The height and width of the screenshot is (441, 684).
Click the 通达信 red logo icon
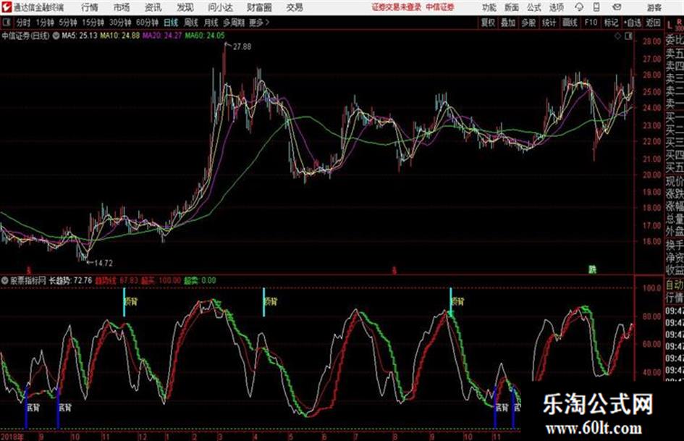[x=7, y=7]
